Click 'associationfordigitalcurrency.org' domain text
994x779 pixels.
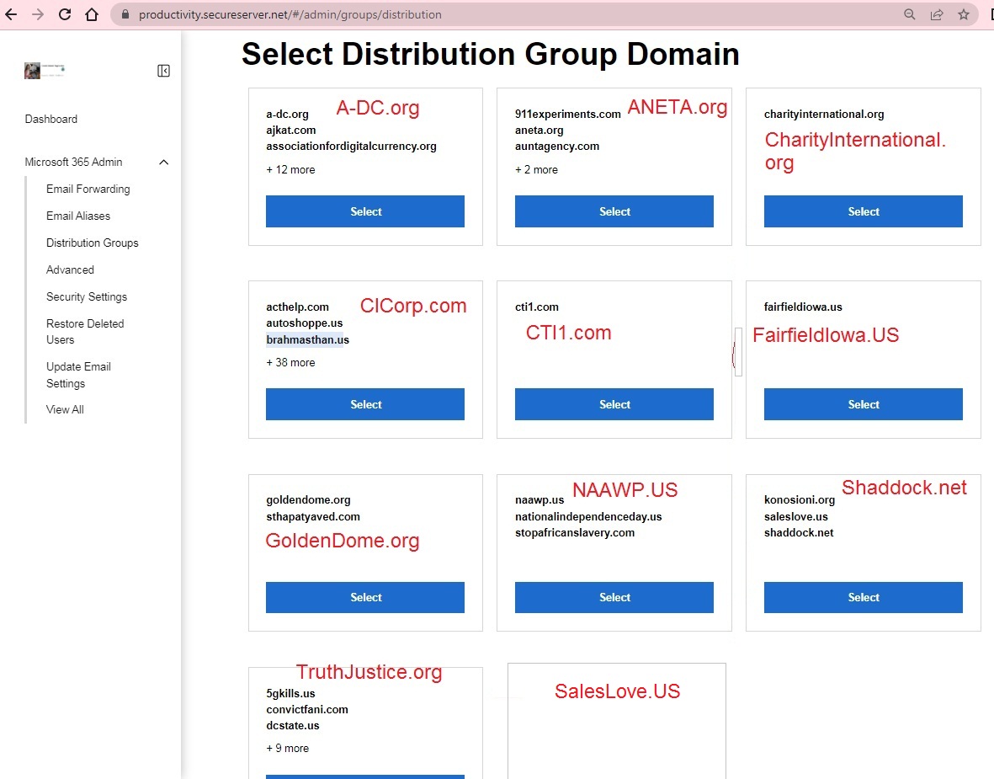351,147
